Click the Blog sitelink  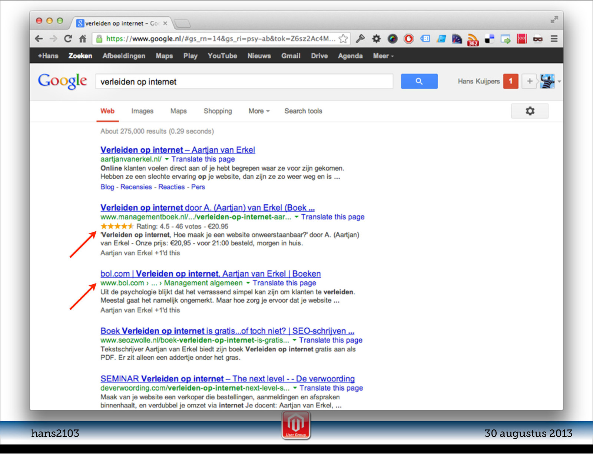pyautogui.click(x=107, y=187)
